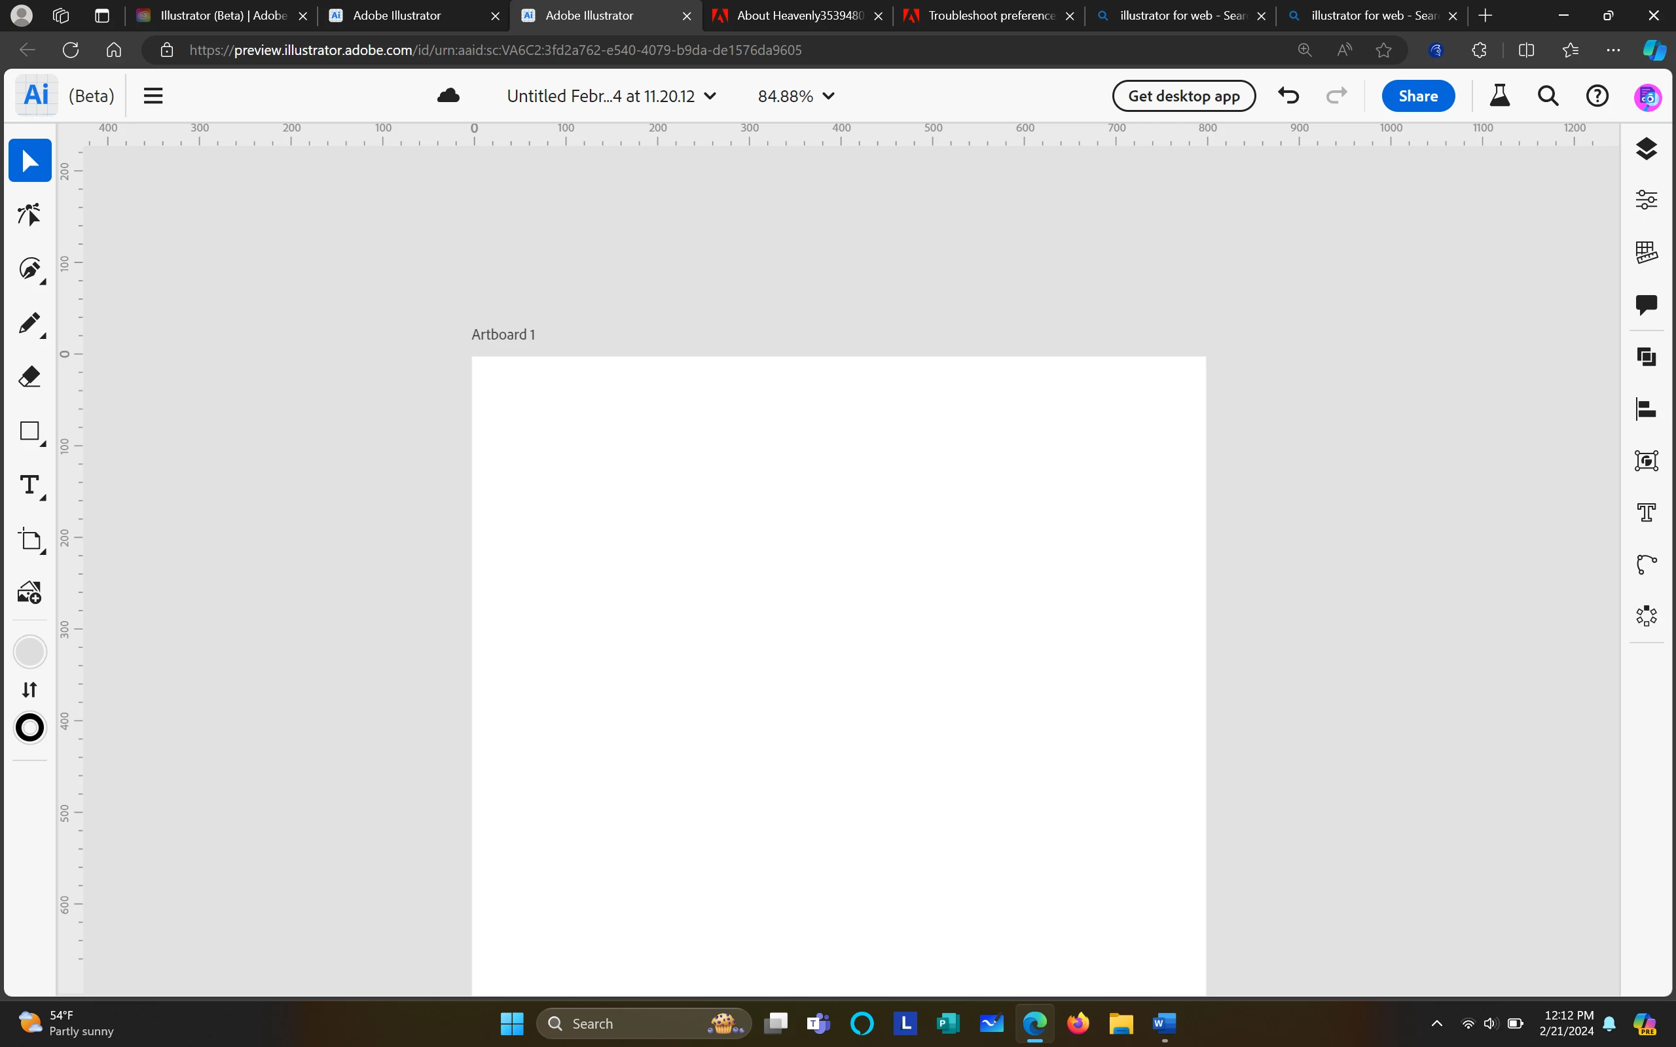Click the Undo arrow
1676x1047 pixels.
tap(1288, 95)
